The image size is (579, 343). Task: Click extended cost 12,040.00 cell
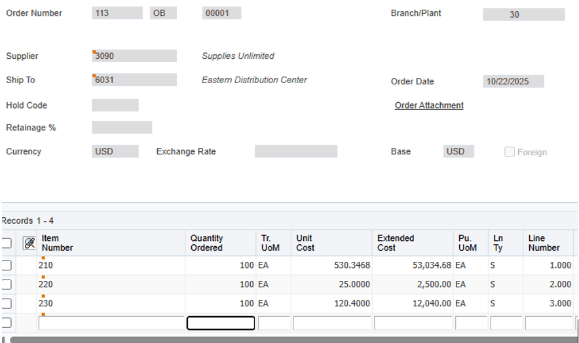pos(413,304)
